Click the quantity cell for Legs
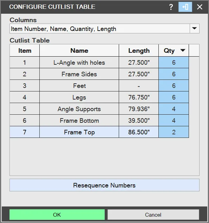 pyautogui.click(x=174, y=97)
